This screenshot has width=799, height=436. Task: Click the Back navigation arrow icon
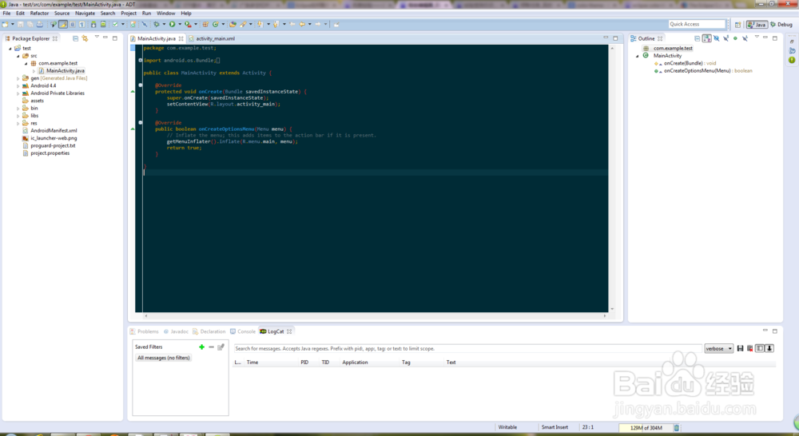302,24
